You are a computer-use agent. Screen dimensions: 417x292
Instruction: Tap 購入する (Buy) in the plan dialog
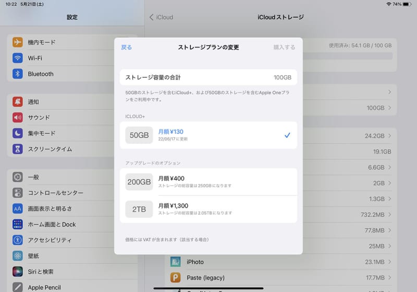coord(284,47)
